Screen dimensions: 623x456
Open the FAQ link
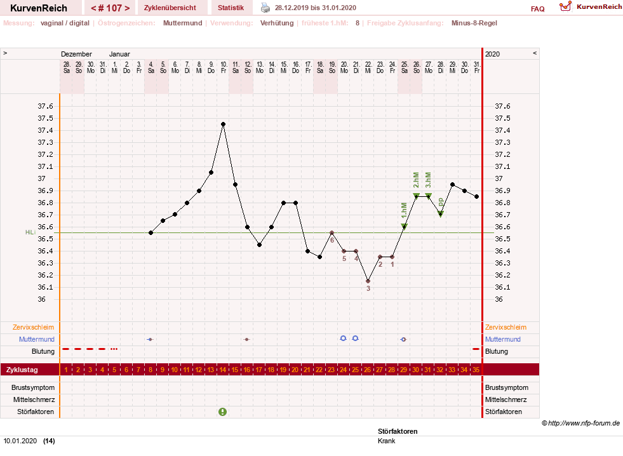537,9
